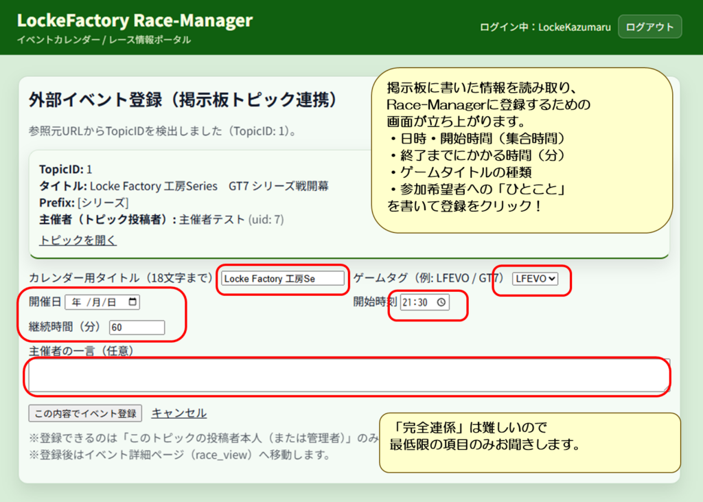Click the LockeFactory Race-Manager header title

tap(135, 21)
